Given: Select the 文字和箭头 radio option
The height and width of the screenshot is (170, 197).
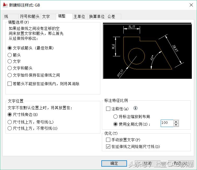Looking at the screenshot, I should (x=20, y=68).
